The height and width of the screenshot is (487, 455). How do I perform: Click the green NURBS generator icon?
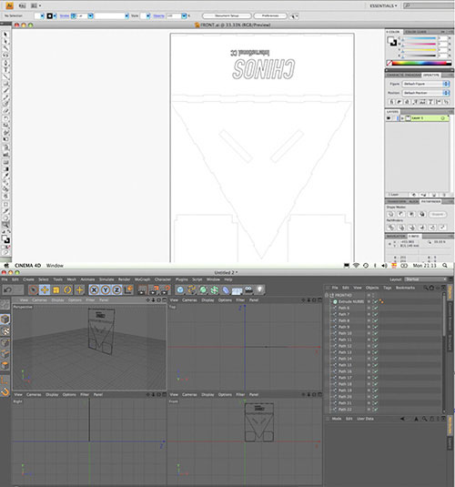[x=203, y=289]
